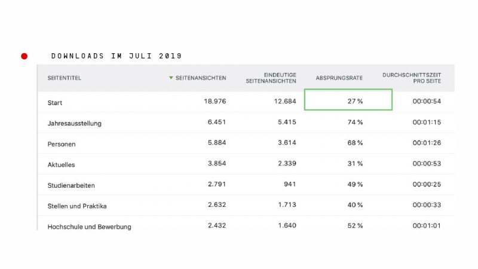Open the Stellen und Praktika row
This screenshot has width=478, height=269.
tap(76, 206)
